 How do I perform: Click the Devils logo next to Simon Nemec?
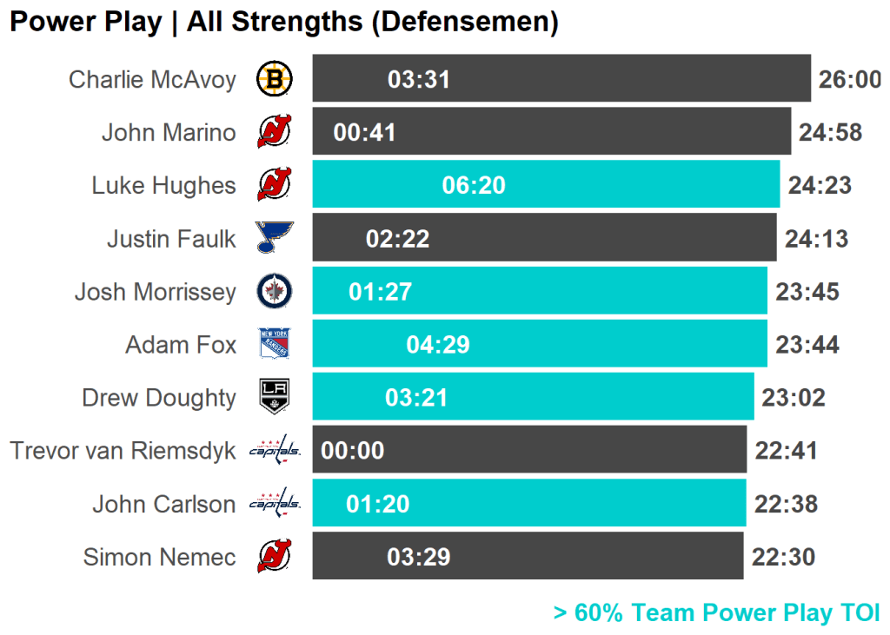(x=275, y=557)
